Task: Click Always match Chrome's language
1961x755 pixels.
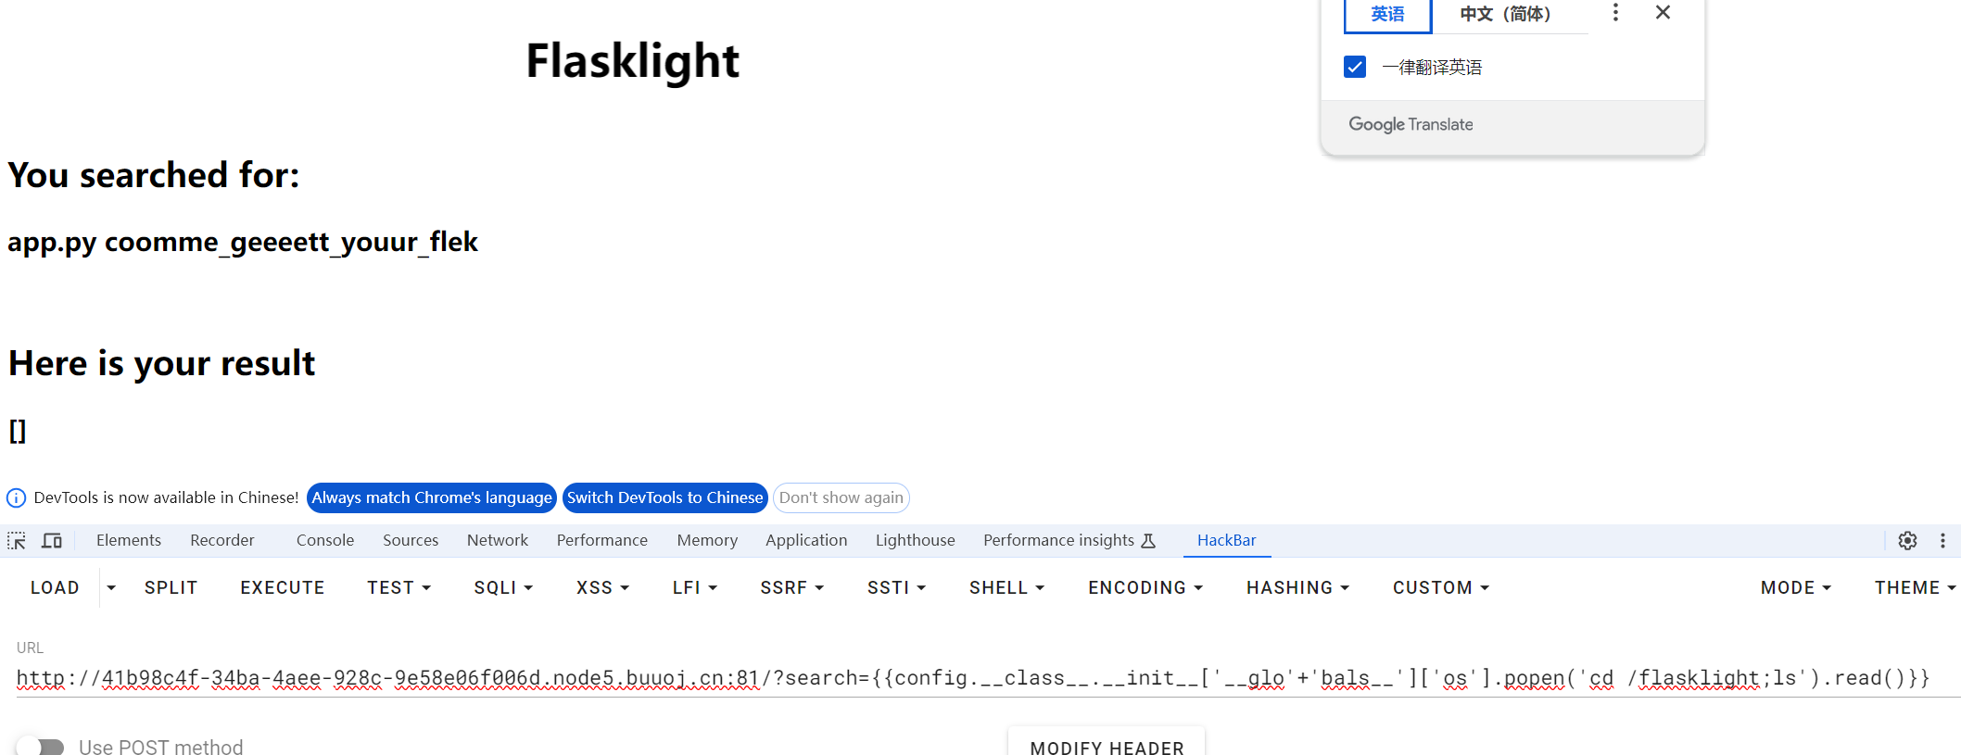Action: (x=432, y=497)
